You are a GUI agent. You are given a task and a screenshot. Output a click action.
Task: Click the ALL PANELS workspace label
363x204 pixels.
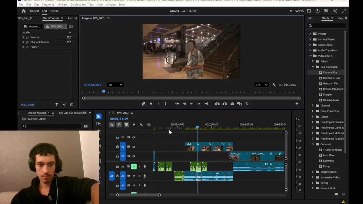click(x=297, y=11)
